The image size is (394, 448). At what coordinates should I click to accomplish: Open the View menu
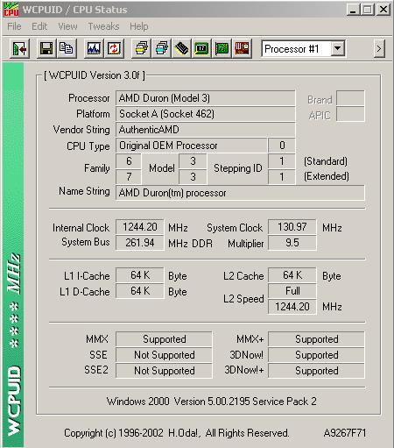click(67, 26)
